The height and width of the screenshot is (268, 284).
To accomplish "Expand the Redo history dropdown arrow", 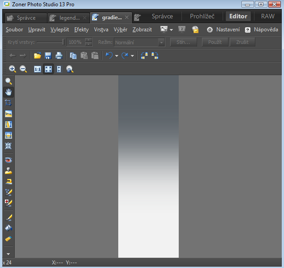I will (132, 56).
